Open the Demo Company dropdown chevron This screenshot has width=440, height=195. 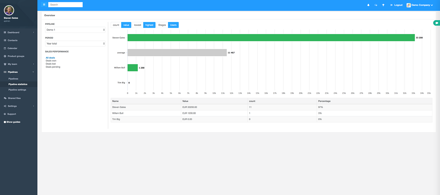click(432, 5)
